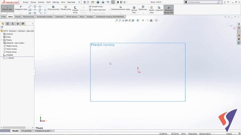This screenshot has width=241, height=135.
Task: Pick the Circle sketch tool
Action: (x=35, y=6)
